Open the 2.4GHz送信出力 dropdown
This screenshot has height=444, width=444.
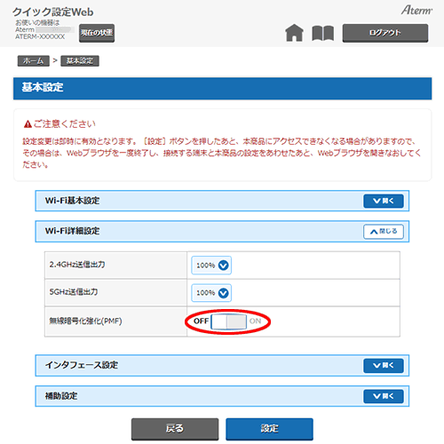click(x=211, y=266)
